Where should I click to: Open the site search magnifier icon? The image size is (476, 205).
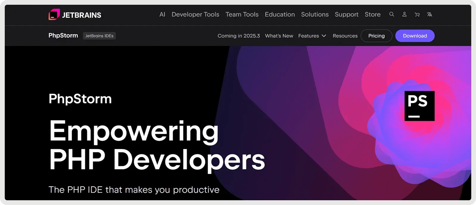(x=392, y=14)
